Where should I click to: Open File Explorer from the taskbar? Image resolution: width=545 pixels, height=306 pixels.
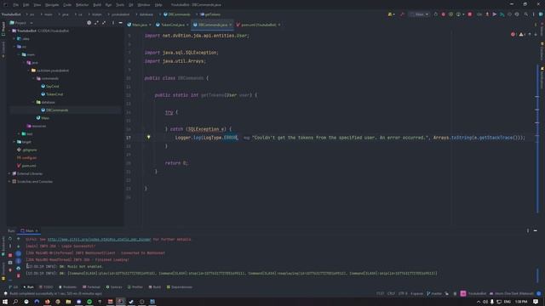click(x=68, y=302)
